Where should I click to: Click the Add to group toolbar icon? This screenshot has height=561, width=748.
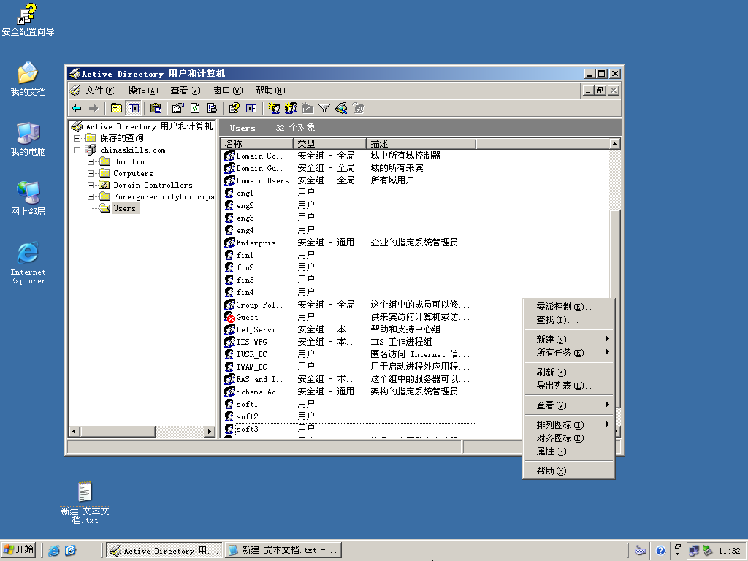pos(358,108)
